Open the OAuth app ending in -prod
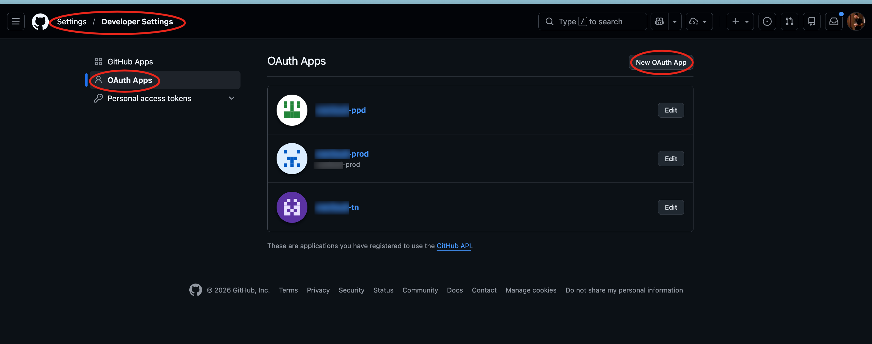The height and width of the screenshot is (344, 872). [x=342, y=154]
